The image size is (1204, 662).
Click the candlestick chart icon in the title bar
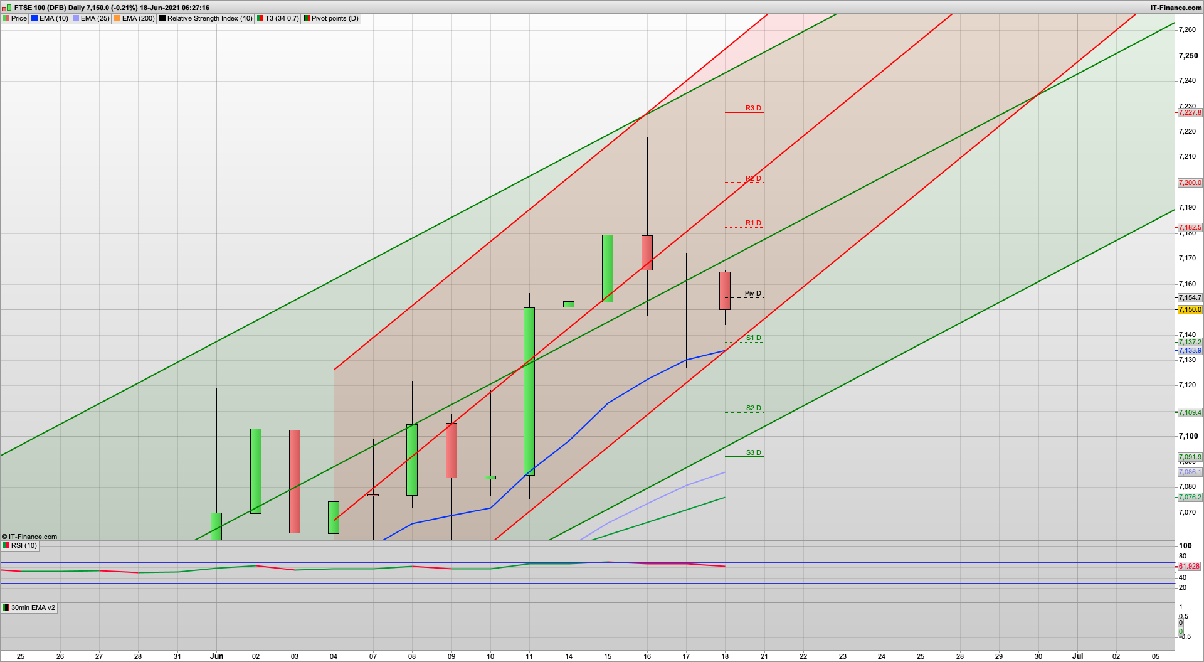(x=6, y=8)
